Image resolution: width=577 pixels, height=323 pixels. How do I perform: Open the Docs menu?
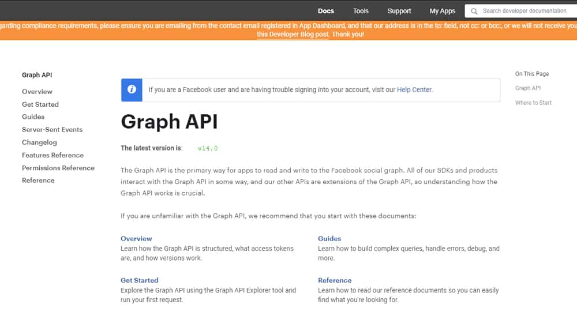click(x=326, y=11)
